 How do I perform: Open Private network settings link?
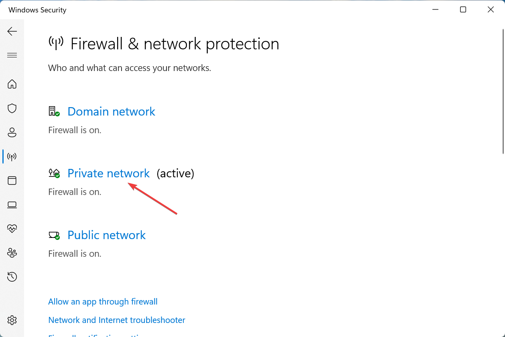point(108,173)
